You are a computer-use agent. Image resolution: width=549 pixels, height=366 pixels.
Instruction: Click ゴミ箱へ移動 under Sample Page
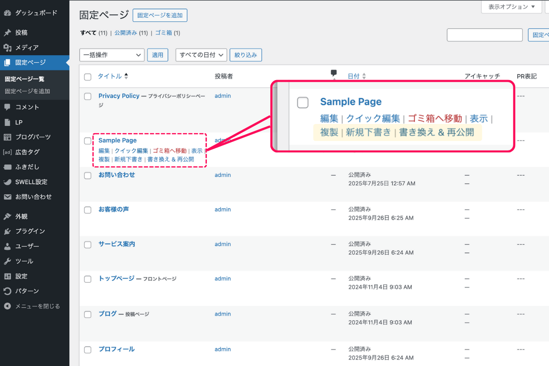click(169, 151)
